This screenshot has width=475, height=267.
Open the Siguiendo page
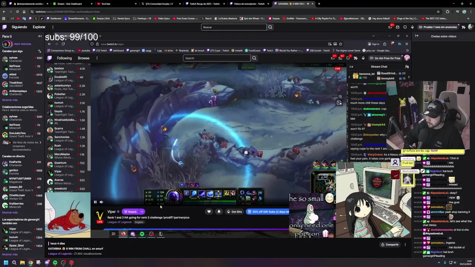19,27
